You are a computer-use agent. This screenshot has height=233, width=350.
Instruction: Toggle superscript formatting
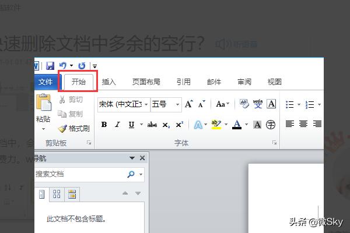(x=180, y=125)
